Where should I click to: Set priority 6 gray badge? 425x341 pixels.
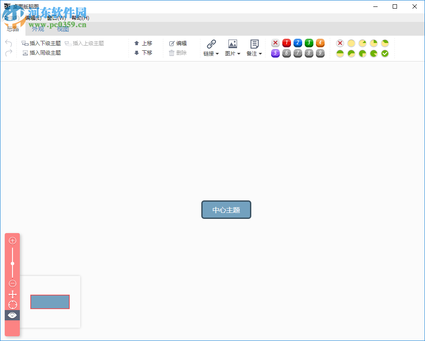pyautogui.click(x=287, y=53)
